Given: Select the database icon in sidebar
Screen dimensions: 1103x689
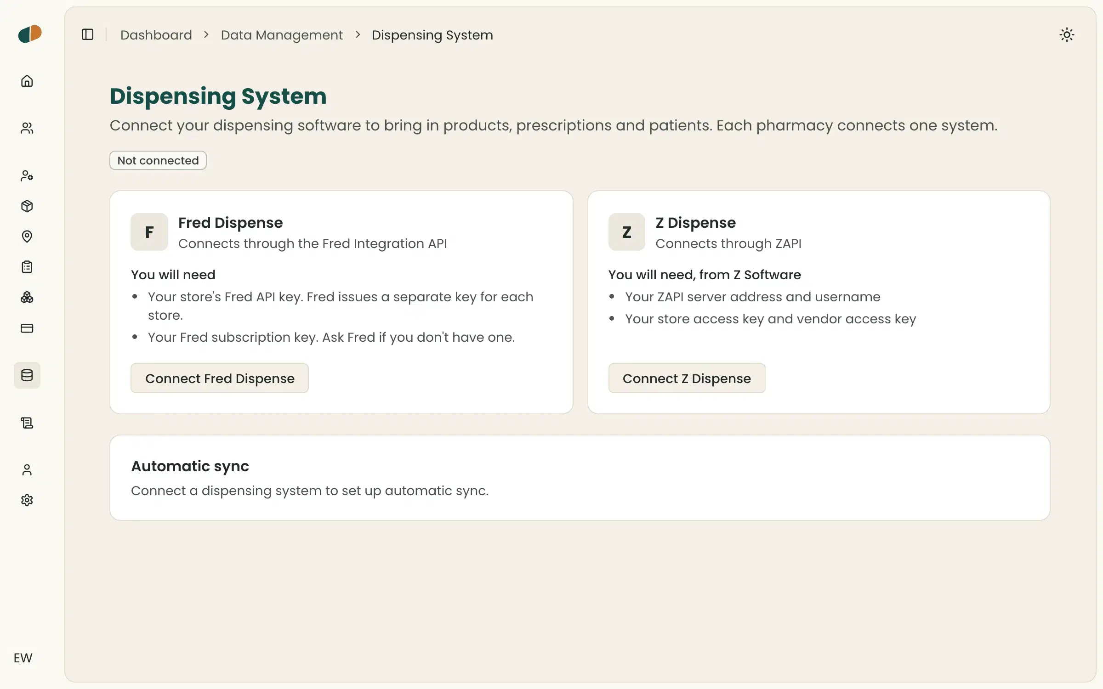Looking at the screenshot, I should [x=27, y=375].
